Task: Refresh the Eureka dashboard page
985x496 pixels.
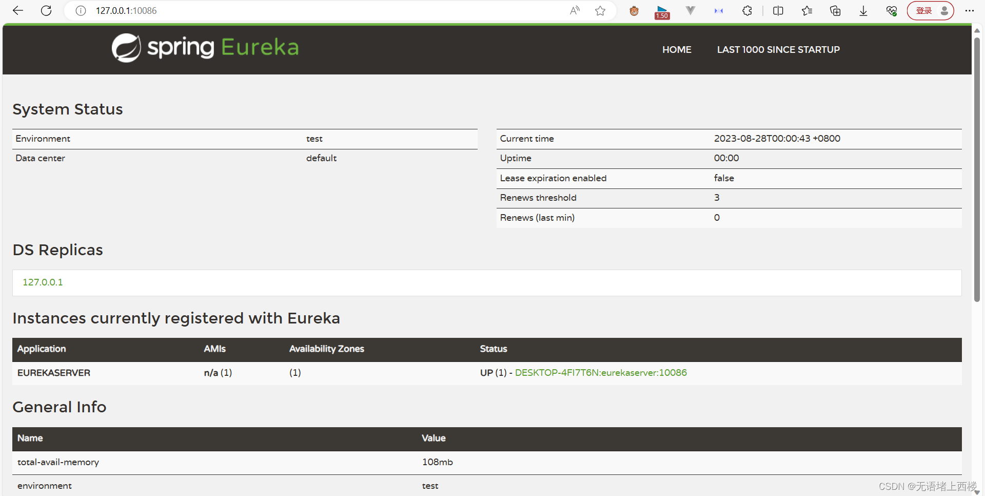Action: [46, 11]
